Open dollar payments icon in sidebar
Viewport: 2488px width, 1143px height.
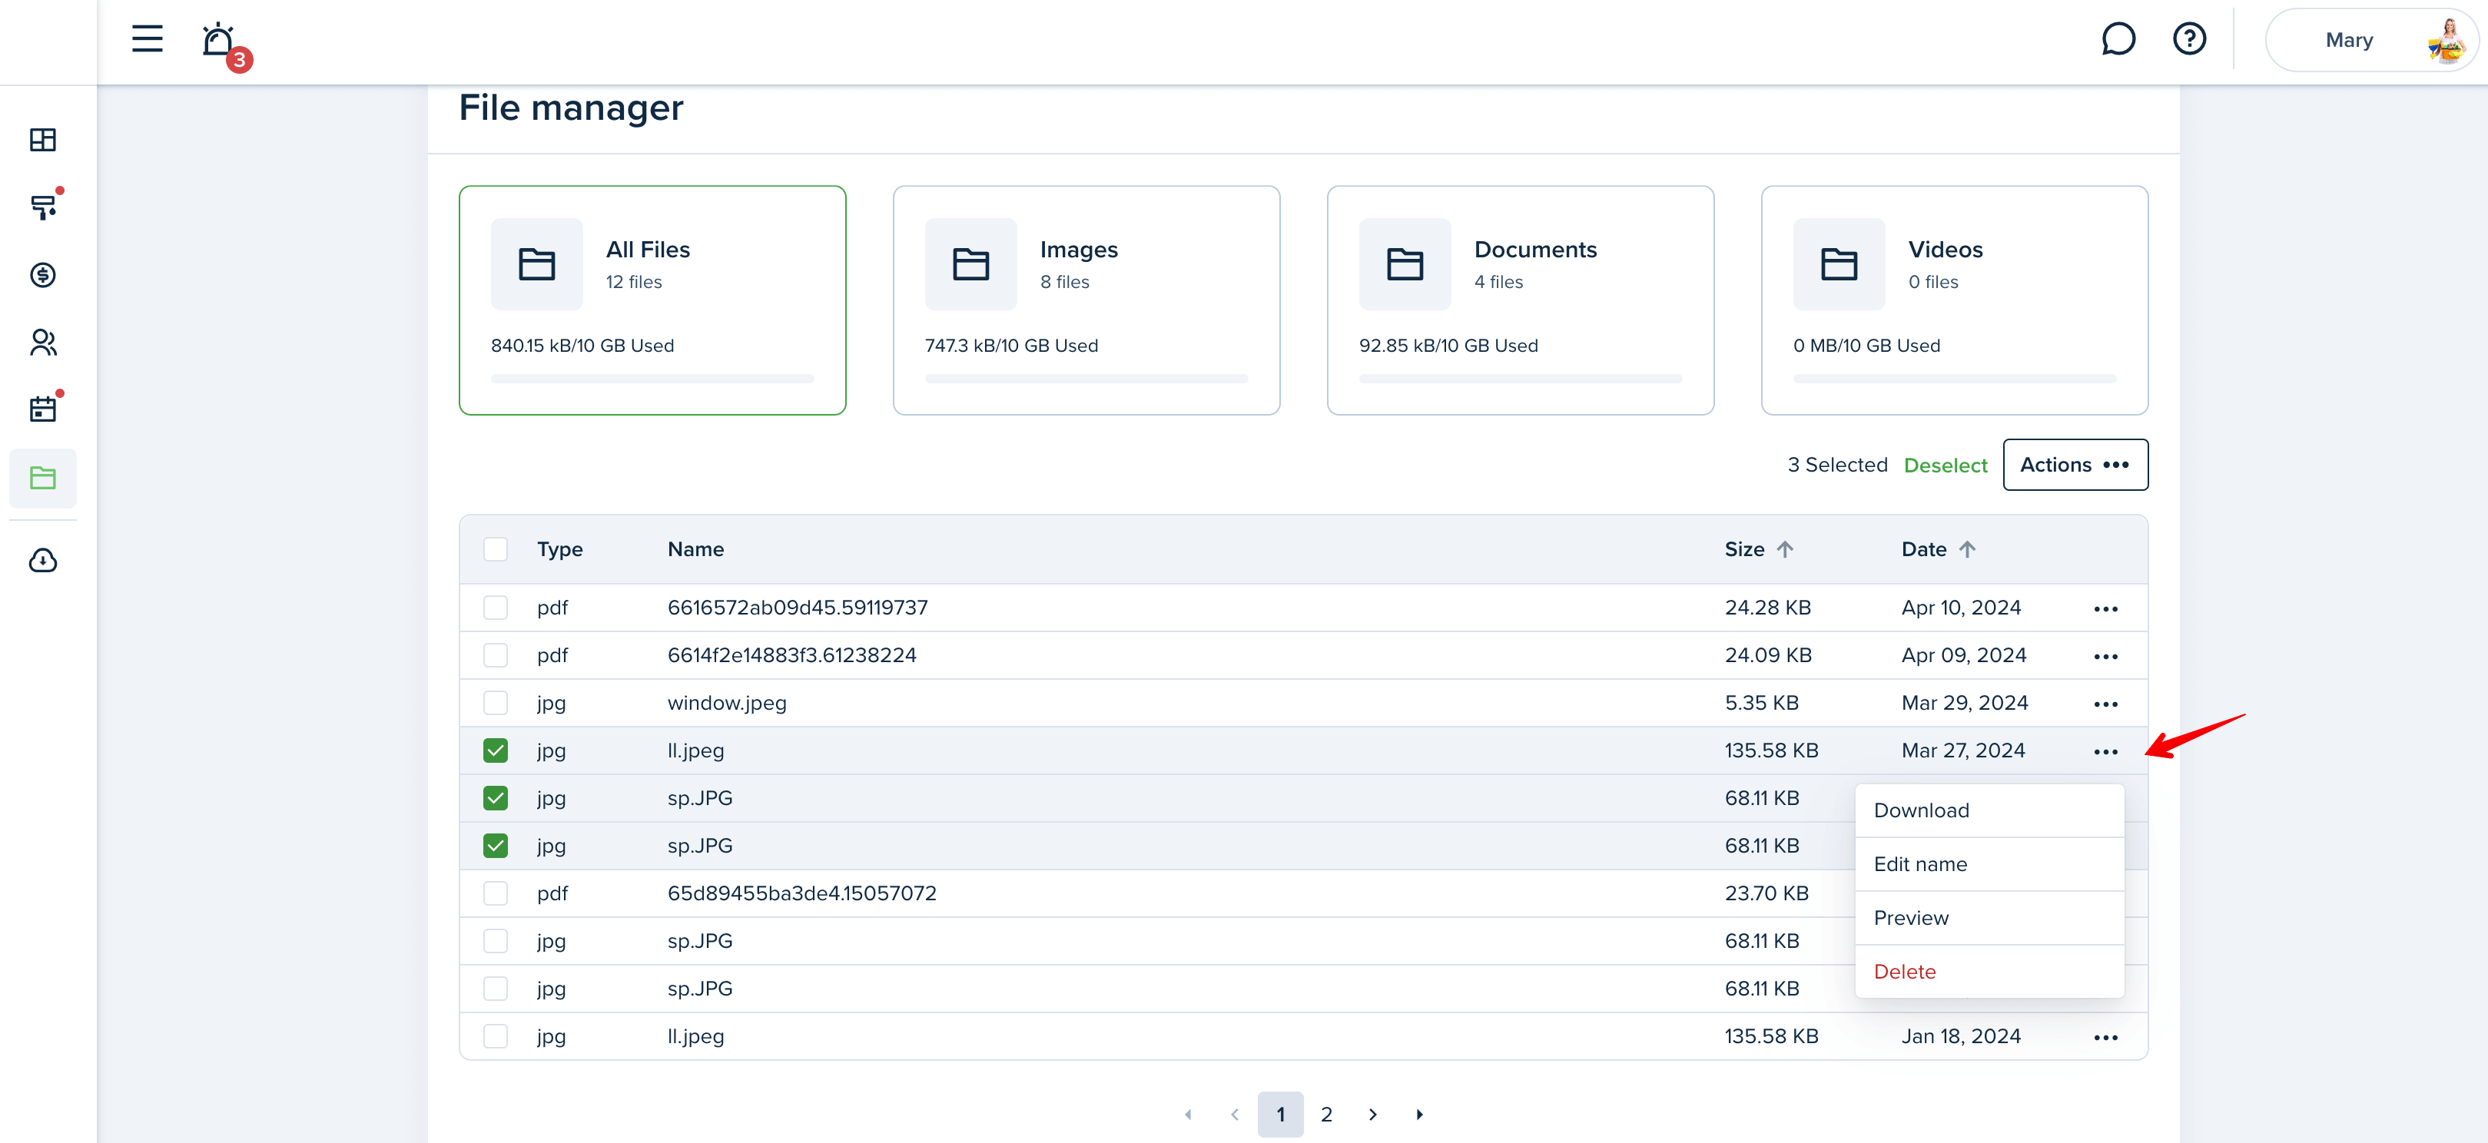tap(42, 275)
